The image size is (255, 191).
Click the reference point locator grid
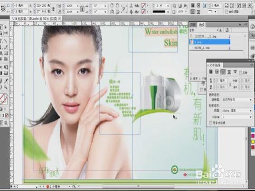tap(3, 8)
